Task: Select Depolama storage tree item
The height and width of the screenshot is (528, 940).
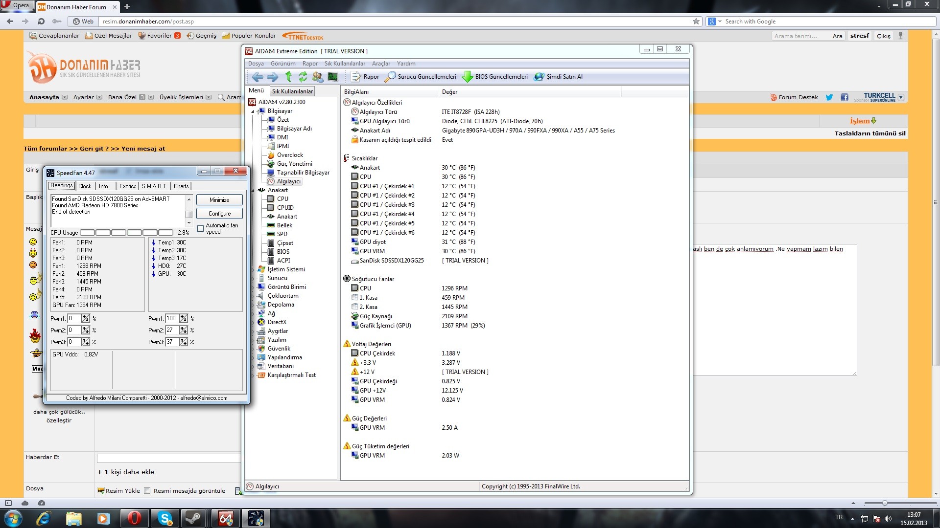Action: [281, 305]
